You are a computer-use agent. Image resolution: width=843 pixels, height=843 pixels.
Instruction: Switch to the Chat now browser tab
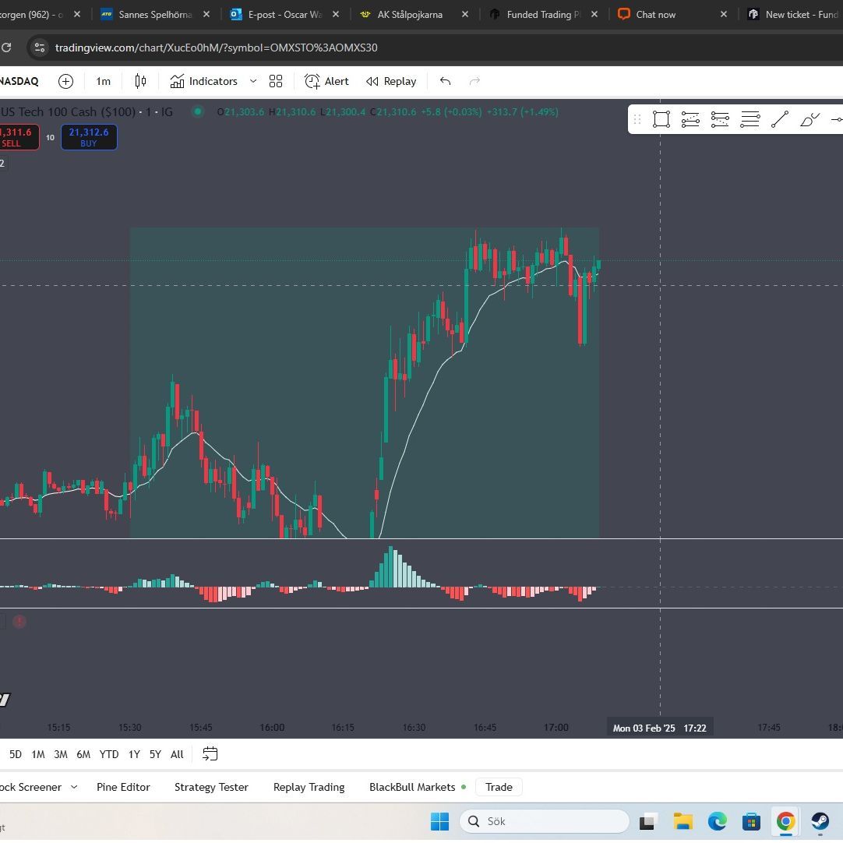pos(655,15)
